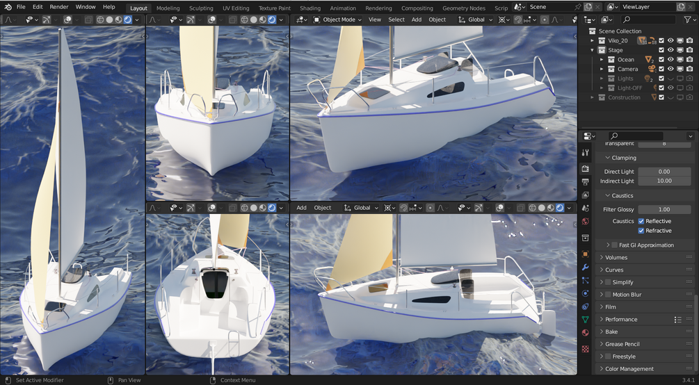Image resolution: width=699 pixels, height=385 pixels.
Task: Open the Texture checkerboard tab
Action: (x=586, y=348)
